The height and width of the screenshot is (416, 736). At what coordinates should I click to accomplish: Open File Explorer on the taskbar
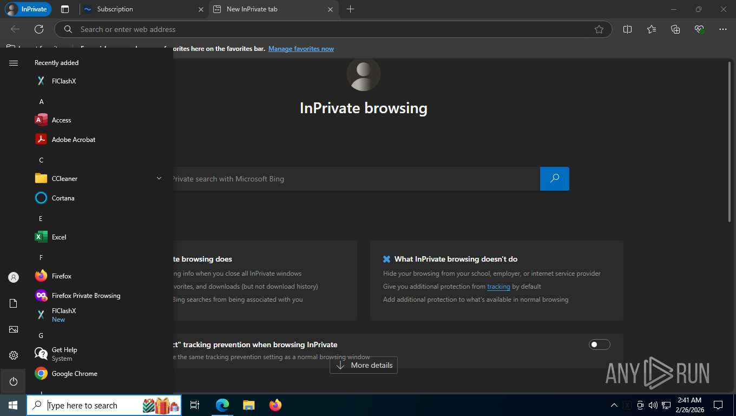(248, 405)
